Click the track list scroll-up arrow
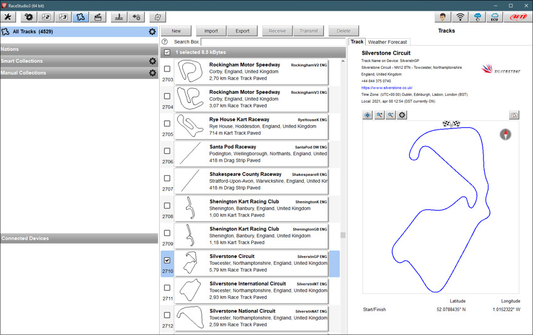The height and width of the screenshot is (335, 533). 343,61
